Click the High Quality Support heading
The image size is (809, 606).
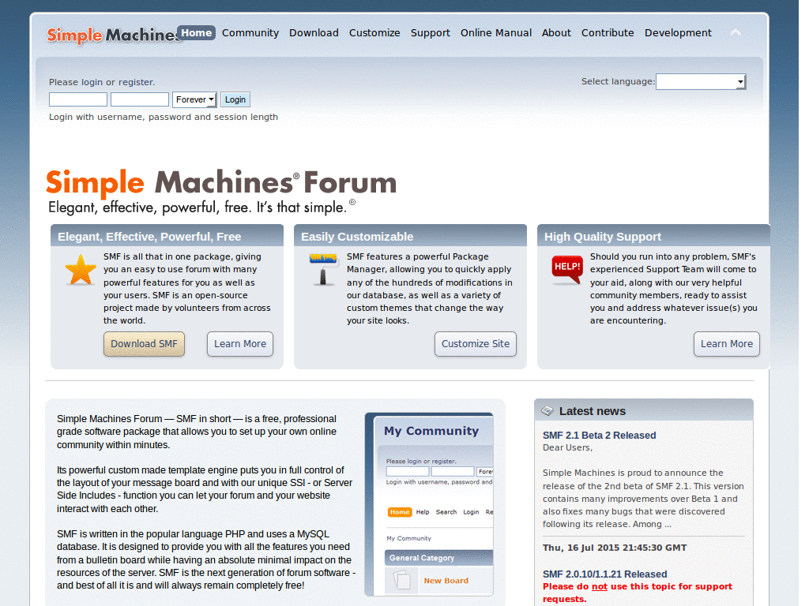point(603,237)
